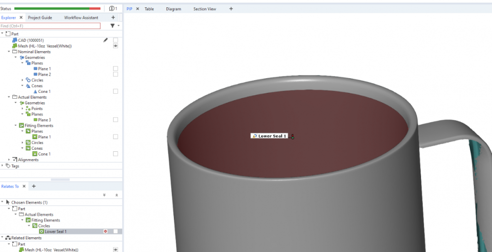
Task: Open the Section View tab
Action: pos(204,9)
